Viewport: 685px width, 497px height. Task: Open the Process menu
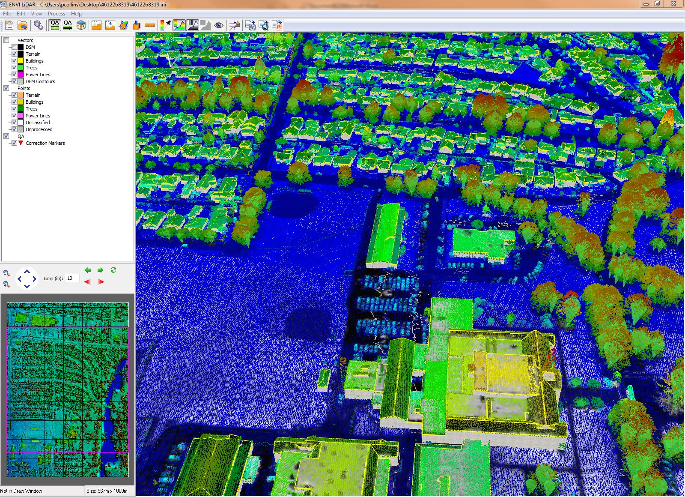click(x=56, y=13)
